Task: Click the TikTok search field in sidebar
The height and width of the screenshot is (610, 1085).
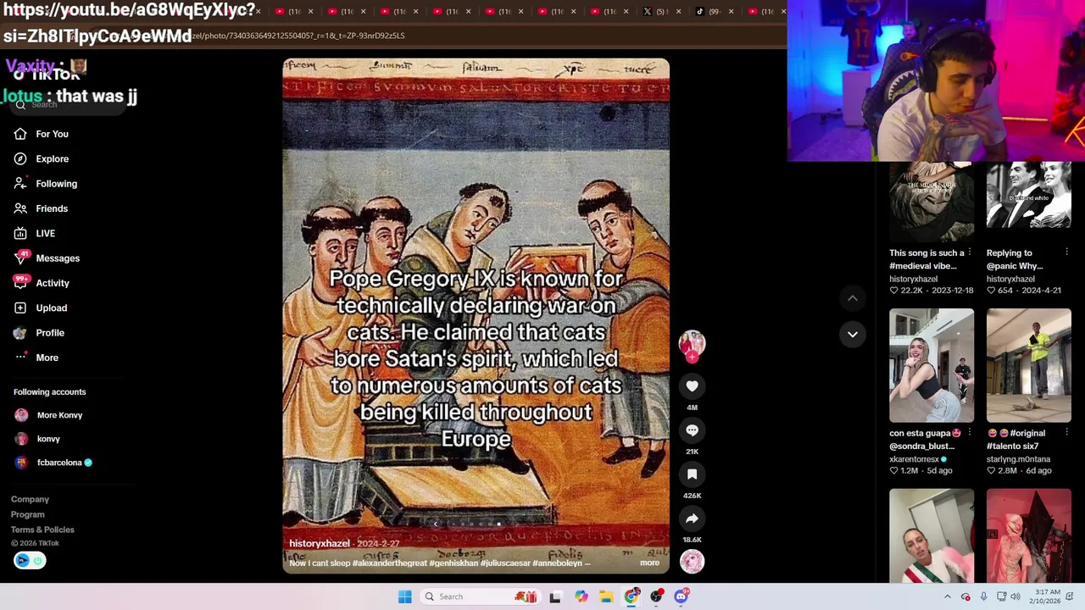Action: 70,105
